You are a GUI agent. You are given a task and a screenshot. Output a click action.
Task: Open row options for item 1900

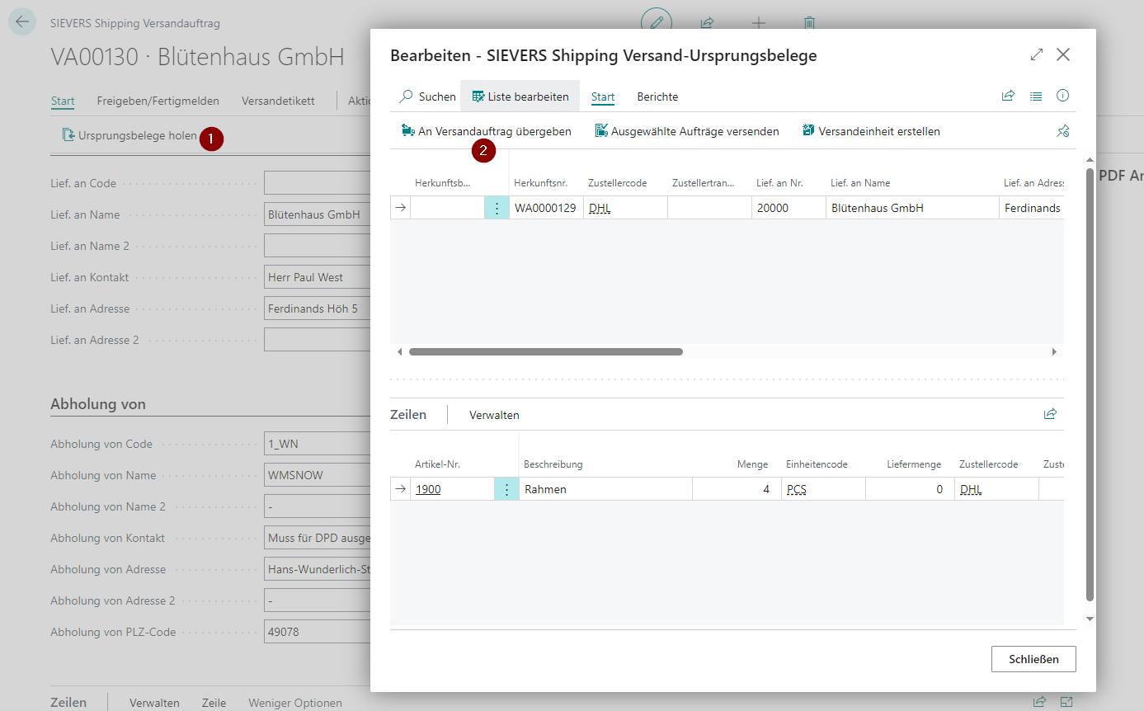tap(506, 489)
